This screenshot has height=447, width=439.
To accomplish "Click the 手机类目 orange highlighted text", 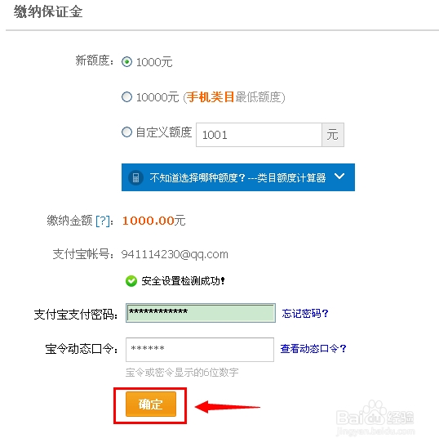I will click(211, 97).
